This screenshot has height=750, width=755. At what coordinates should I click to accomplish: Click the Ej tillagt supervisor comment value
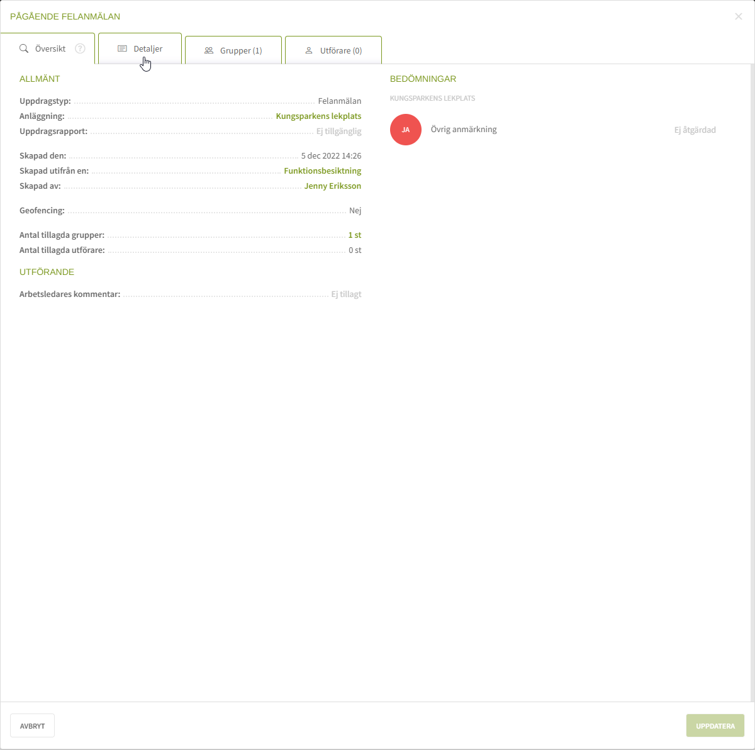(x=346, y=294)
